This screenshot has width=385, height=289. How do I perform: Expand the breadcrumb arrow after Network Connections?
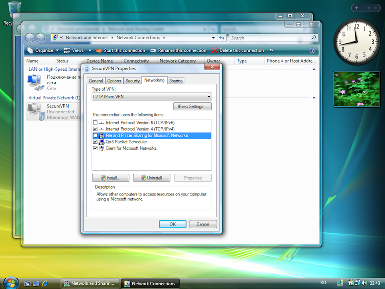coord(164,38)
